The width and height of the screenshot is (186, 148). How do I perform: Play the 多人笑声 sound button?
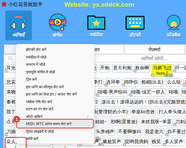click(174, 142)
